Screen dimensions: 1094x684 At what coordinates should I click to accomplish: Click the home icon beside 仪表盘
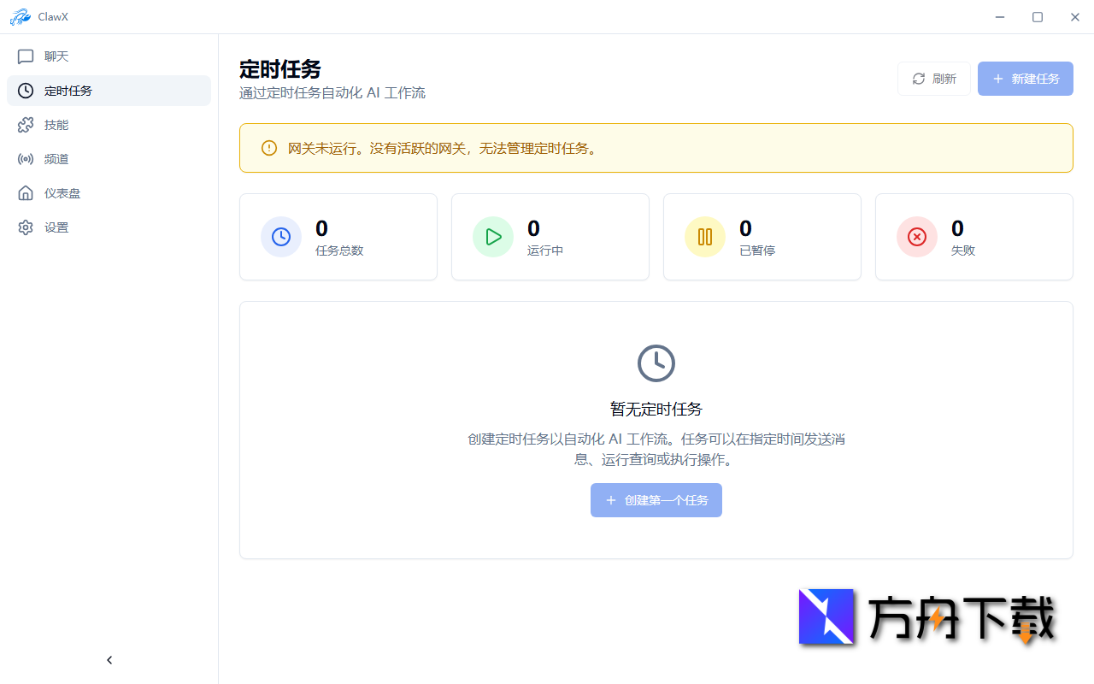tap(26, 193)
